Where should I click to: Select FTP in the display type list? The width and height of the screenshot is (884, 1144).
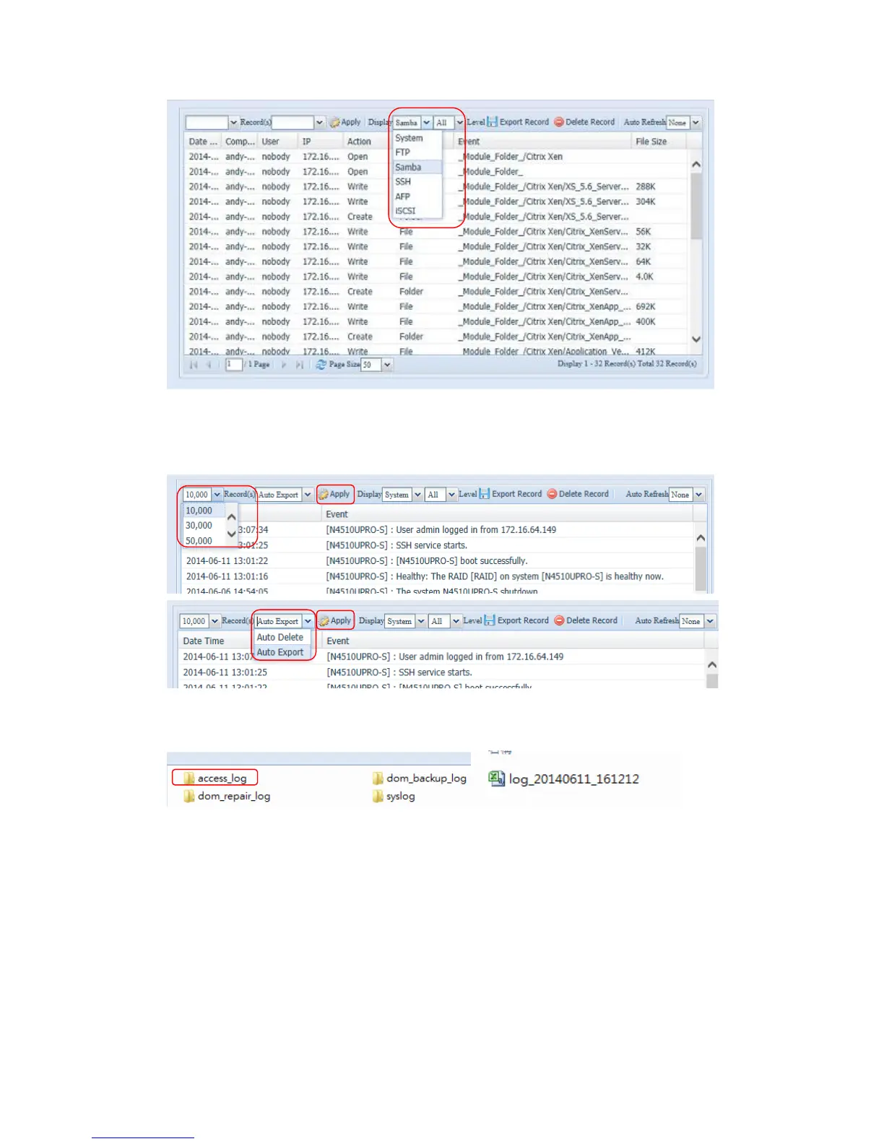(417, 152)
